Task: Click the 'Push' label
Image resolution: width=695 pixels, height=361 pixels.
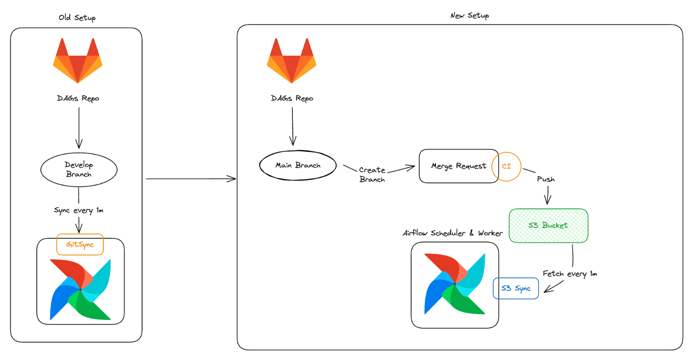Action: pos(546,179)
